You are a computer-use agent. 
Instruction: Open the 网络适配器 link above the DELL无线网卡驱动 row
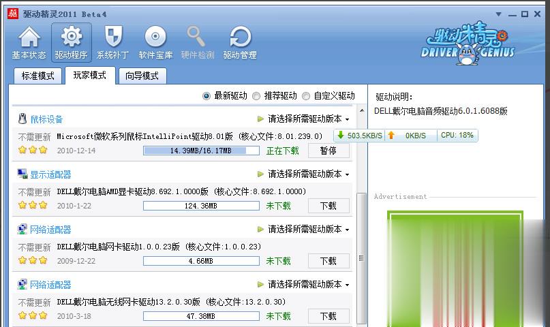pyautogui.click(x=50, y=285)
